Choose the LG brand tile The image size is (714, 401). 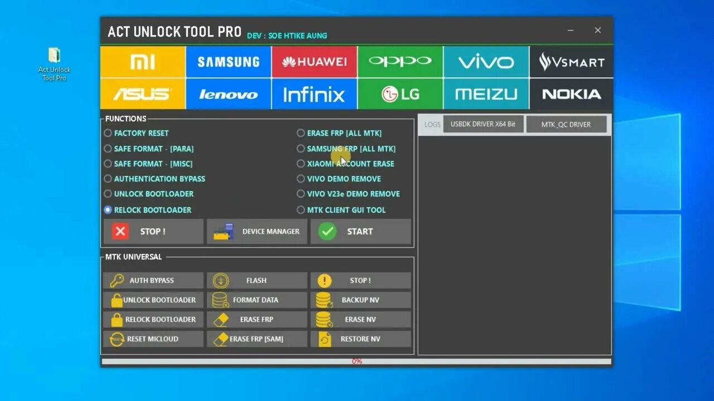[x=401, y=94]
